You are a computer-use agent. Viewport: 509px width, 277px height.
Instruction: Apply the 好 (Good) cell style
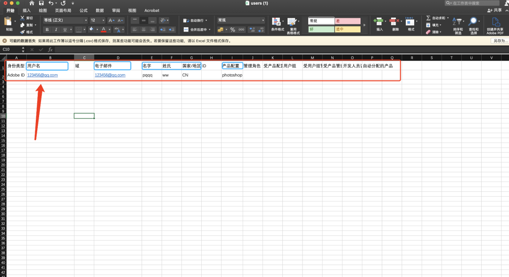pyautogui.click(x=321, y=30)
